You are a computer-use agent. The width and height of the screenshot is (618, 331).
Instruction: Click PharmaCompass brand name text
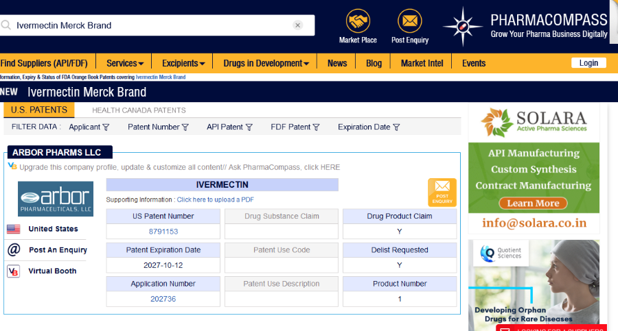pyautogui.click(x=549, y=20)
